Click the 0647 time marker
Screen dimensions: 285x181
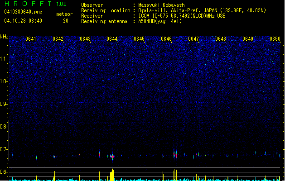[x=193, y=39]
